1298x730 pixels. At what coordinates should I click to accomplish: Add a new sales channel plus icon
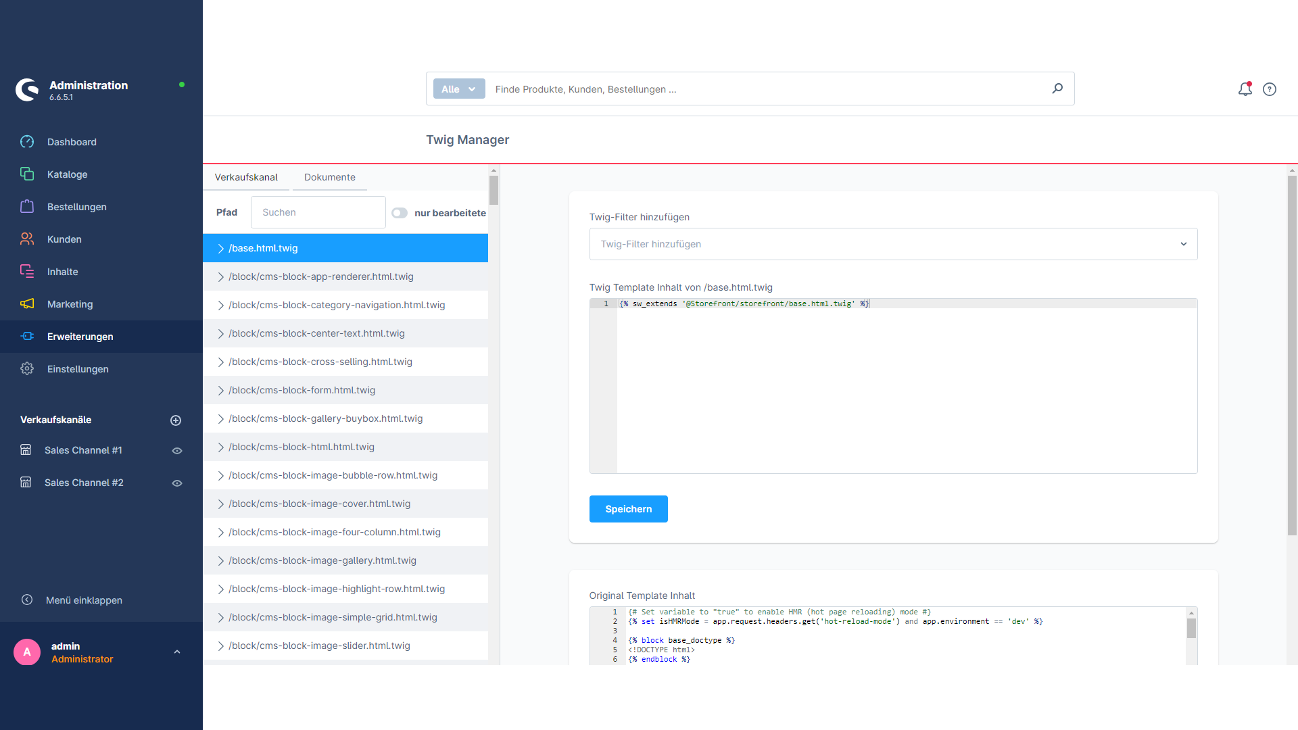pyautogui.click(x=176, y=420)
